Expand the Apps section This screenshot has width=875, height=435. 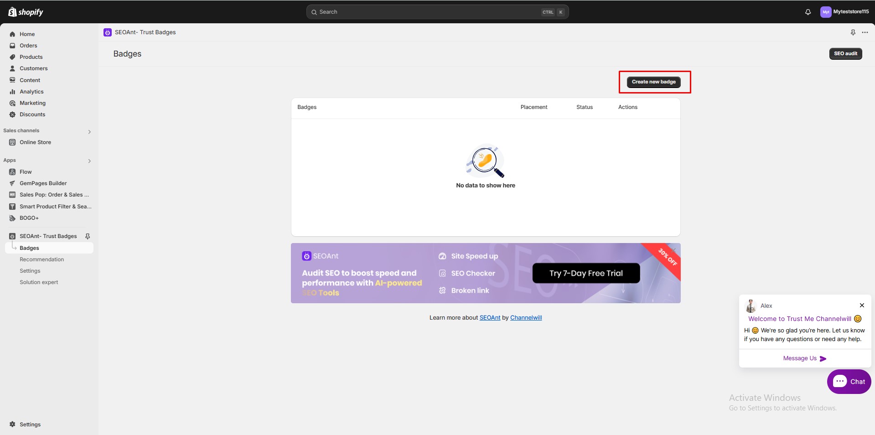pyautogui.click(x=89, y=161)
